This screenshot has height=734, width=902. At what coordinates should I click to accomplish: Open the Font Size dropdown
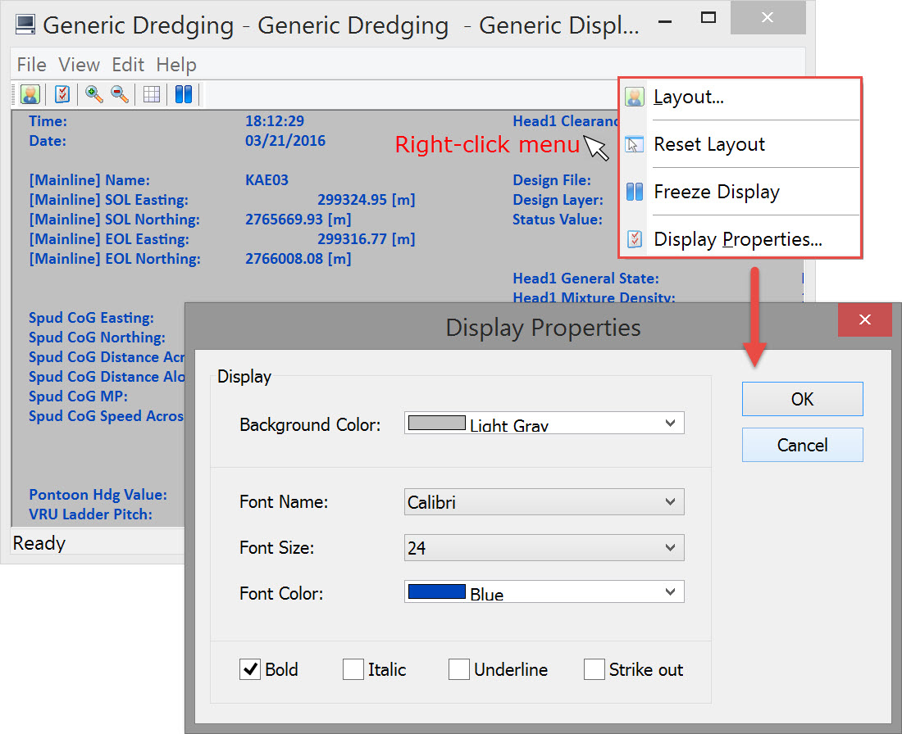click(670, 547)
